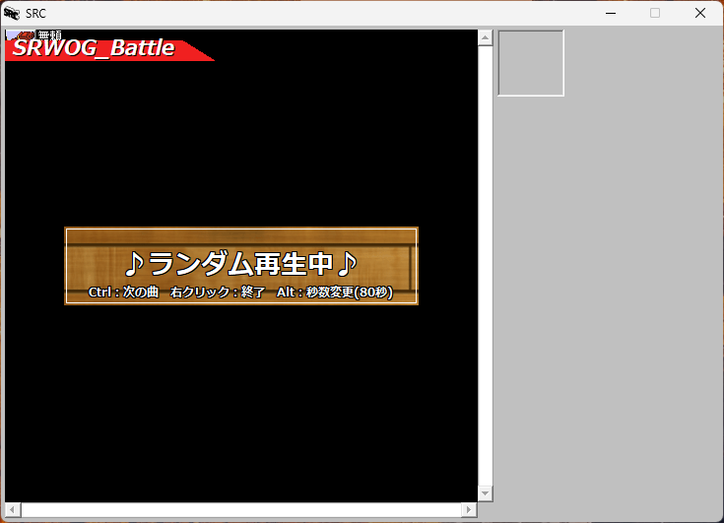The image size is (724, 523).
Task: Click the right arrow of the horizontal scrollbar
Action: 469,509
